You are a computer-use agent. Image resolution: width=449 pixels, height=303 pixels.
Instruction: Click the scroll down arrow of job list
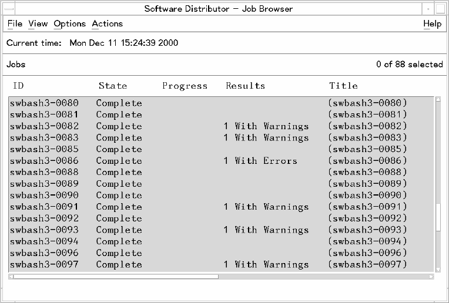coord(438,270)
